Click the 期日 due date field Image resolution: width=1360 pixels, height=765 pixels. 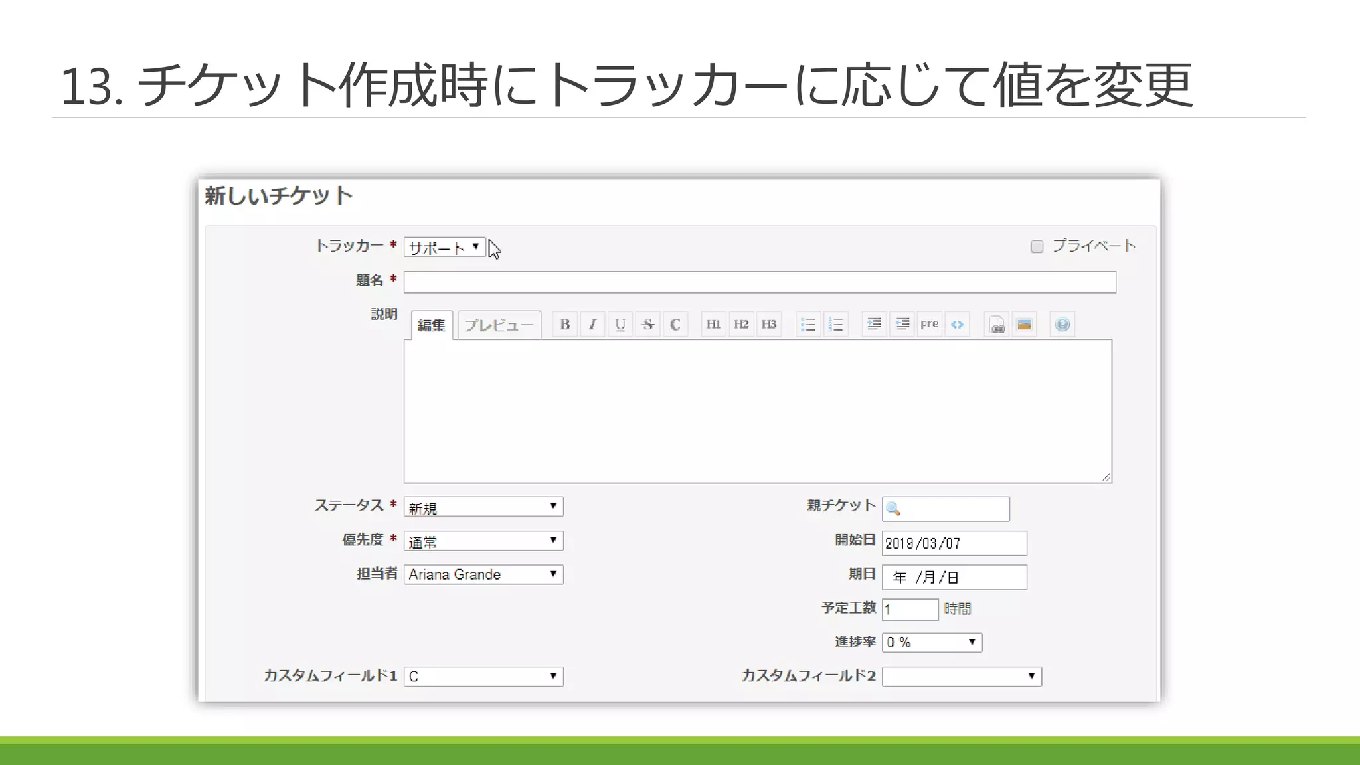[x=954, y=577]
